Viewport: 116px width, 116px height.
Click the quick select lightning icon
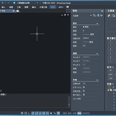point(101,15)
